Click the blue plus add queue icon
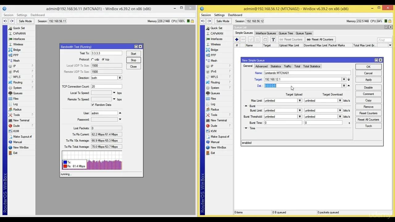 coord(237,39)
